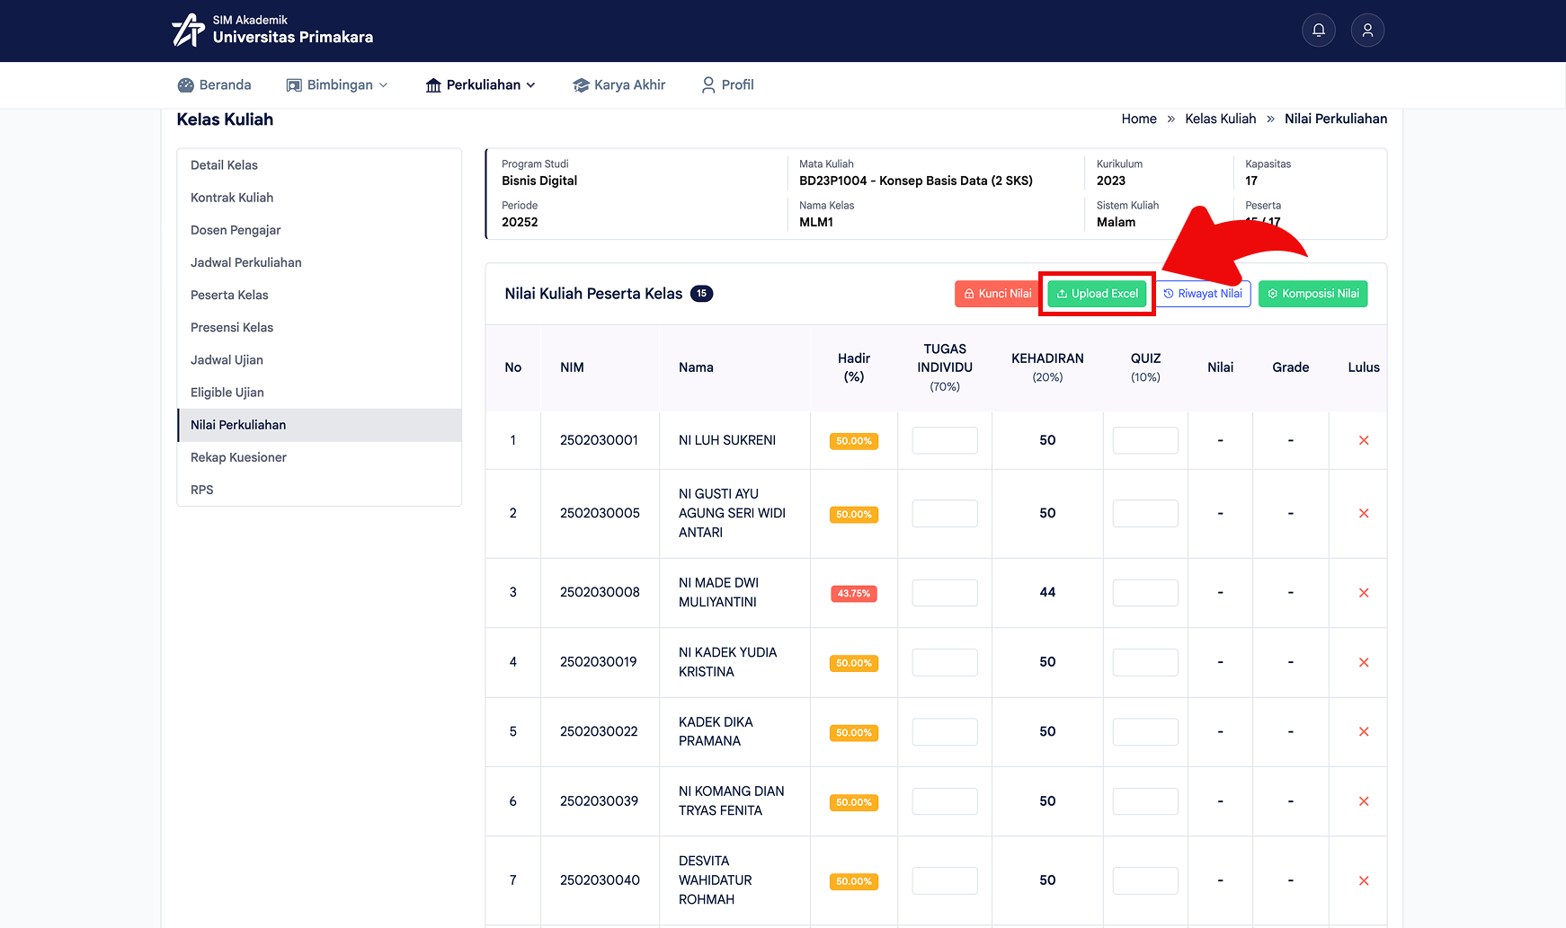Image resolution: width=1566 pixels, height=928 pixels.
Task: Click Quiz field for NIM 2502030005
Action: point(1145,513)
